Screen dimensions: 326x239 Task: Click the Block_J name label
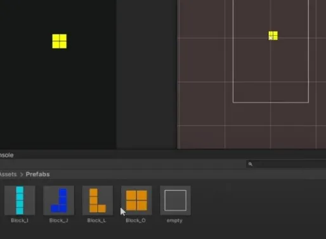[59, 221]
